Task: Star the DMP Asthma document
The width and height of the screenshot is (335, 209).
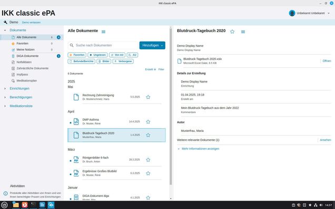Action: click(148, 122)
